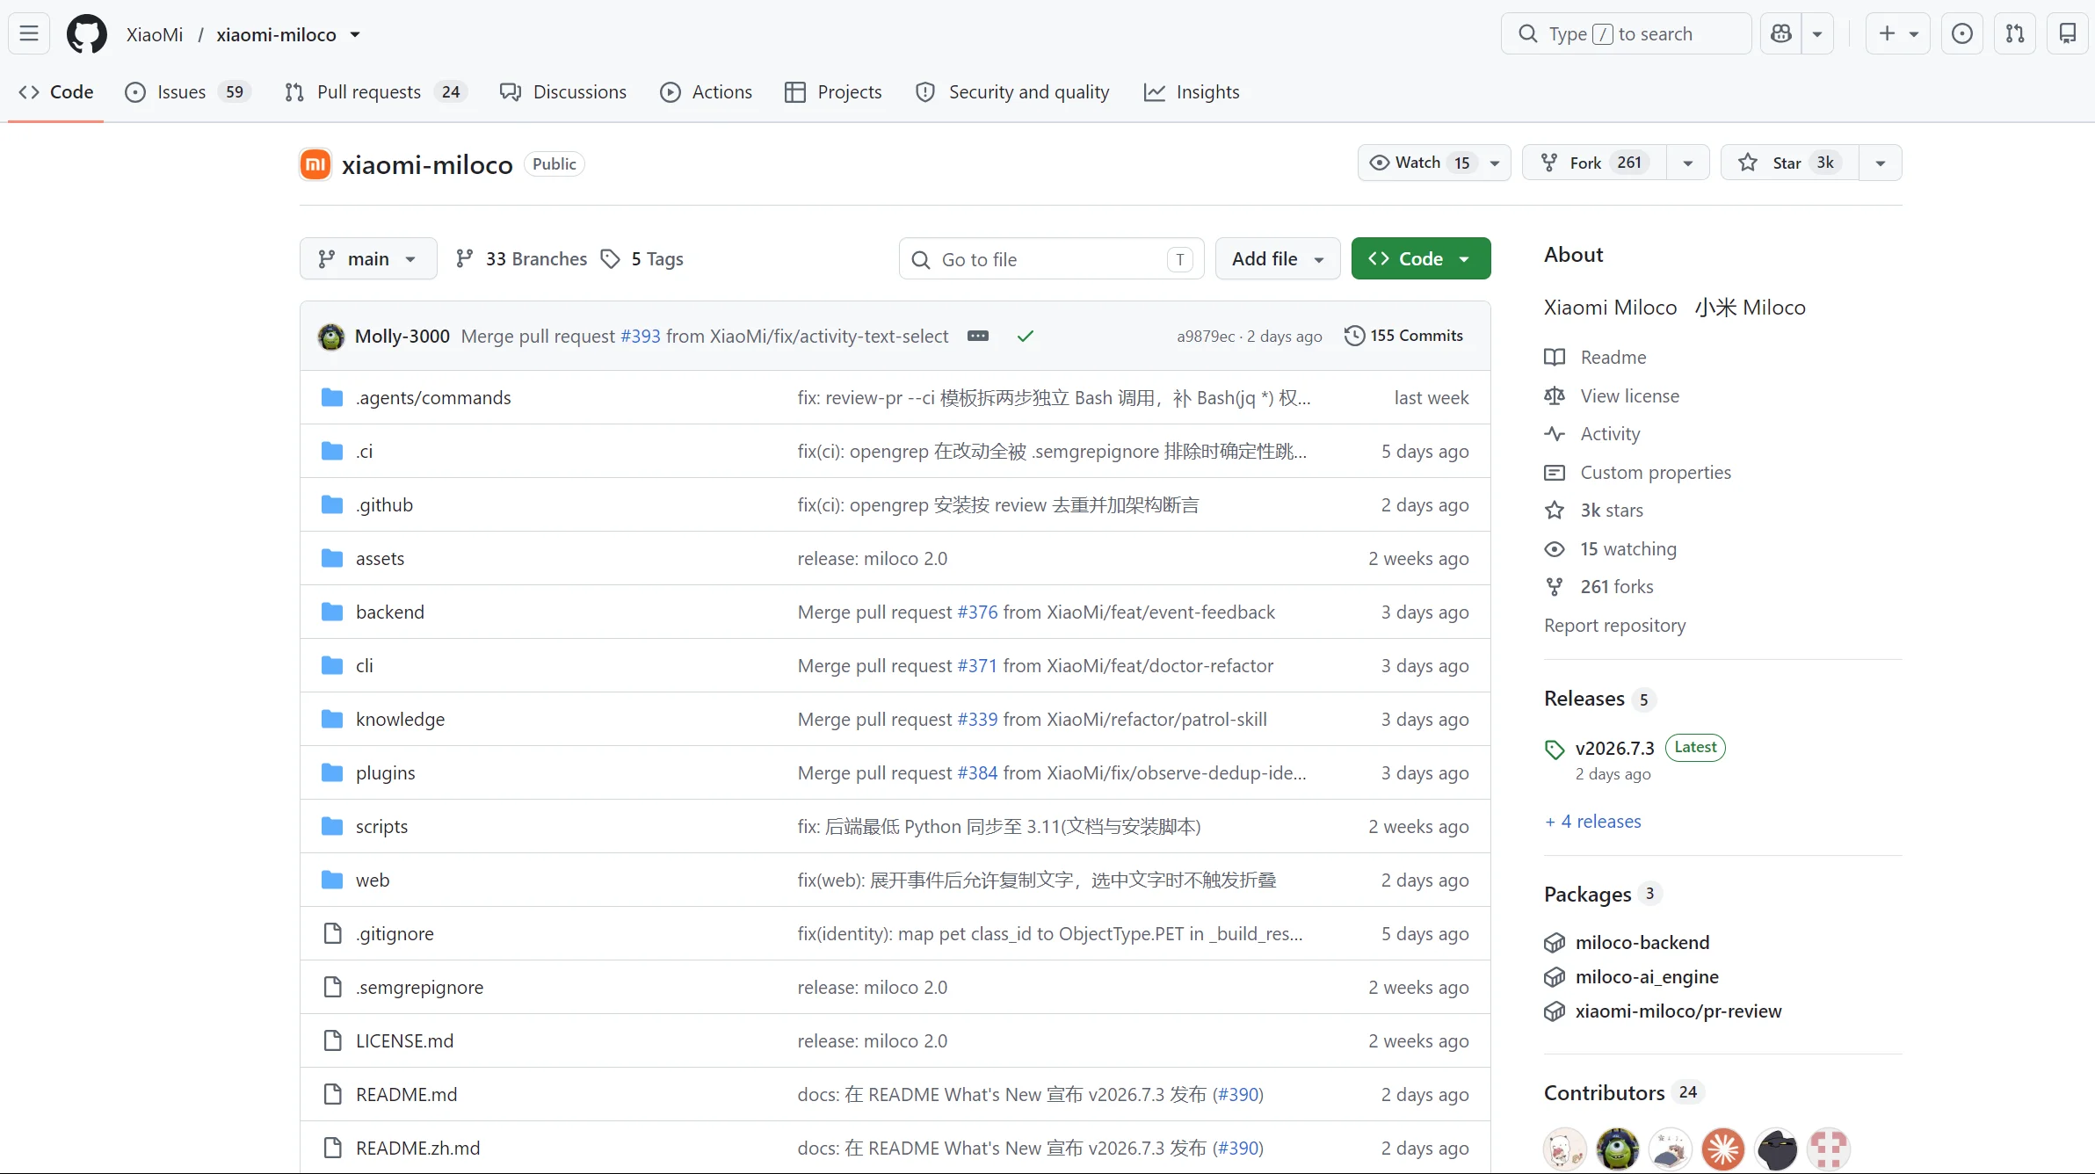Open the repository switcher dropdown next to xiaomi-miloco

click(x=355, y=35)
